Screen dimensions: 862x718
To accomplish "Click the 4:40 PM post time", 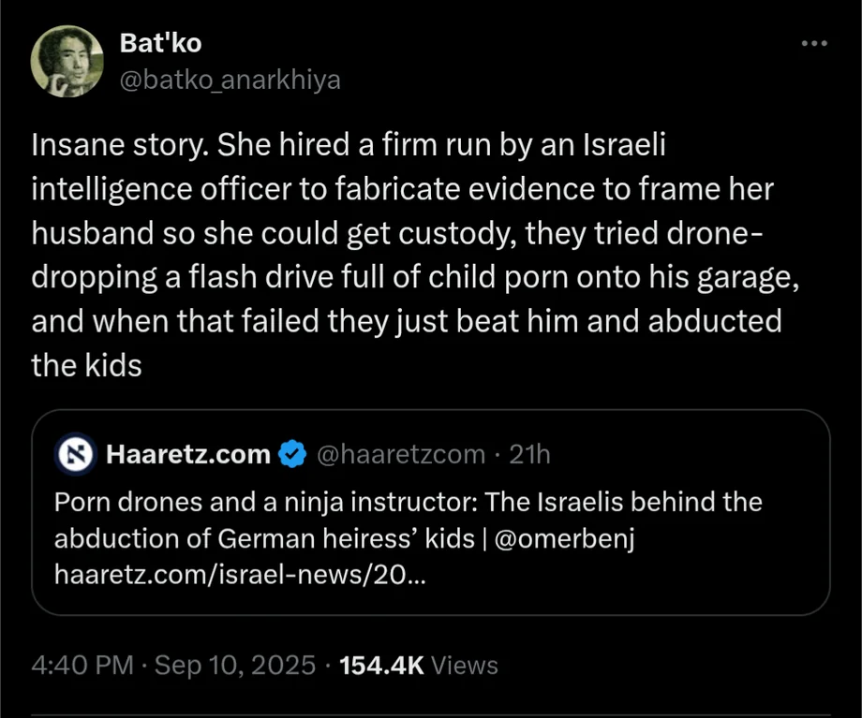I will coord(82,666).
